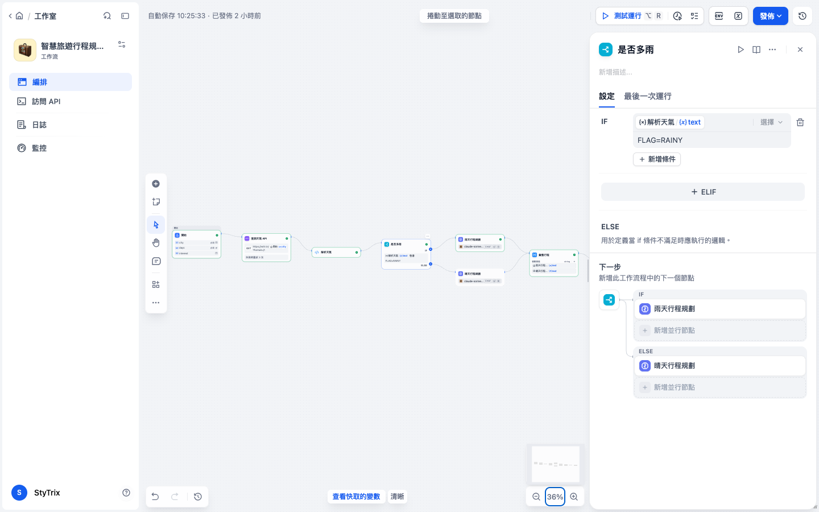Add a new node with plus icon
Image resolution: width=819 pixels, height=512 pixels.
[x=156, y=184]
